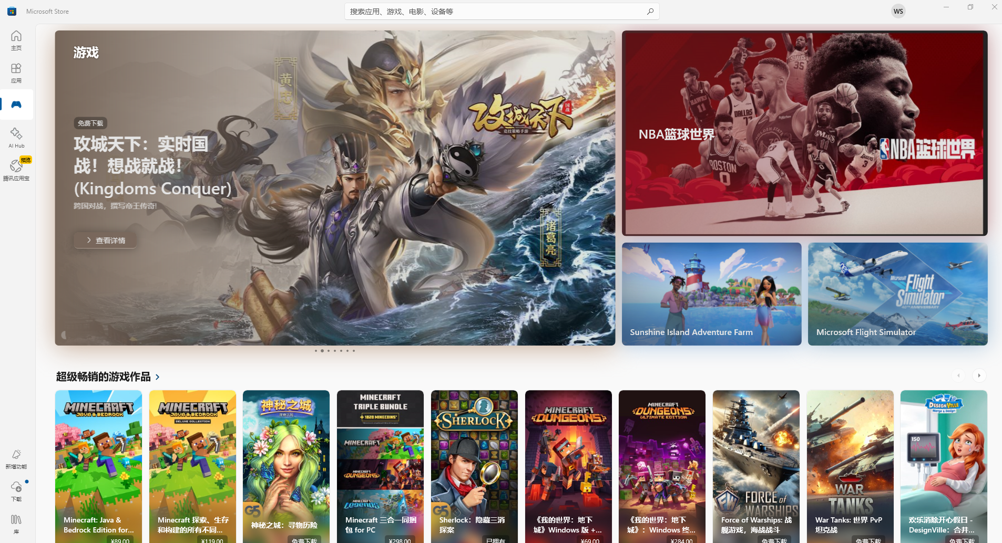The height and width of the screenshot is (543, 1002).
Task: Open NBA篮球世界 featured banner
Action: [804, 133]
